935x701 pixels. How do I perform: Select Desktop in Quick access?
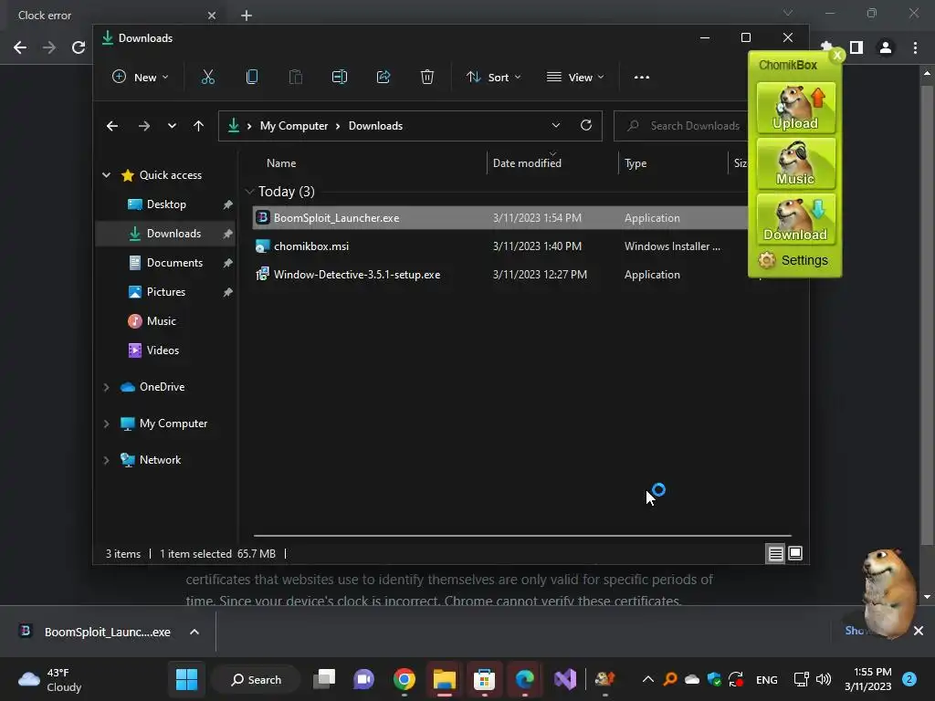coord(166,204)
